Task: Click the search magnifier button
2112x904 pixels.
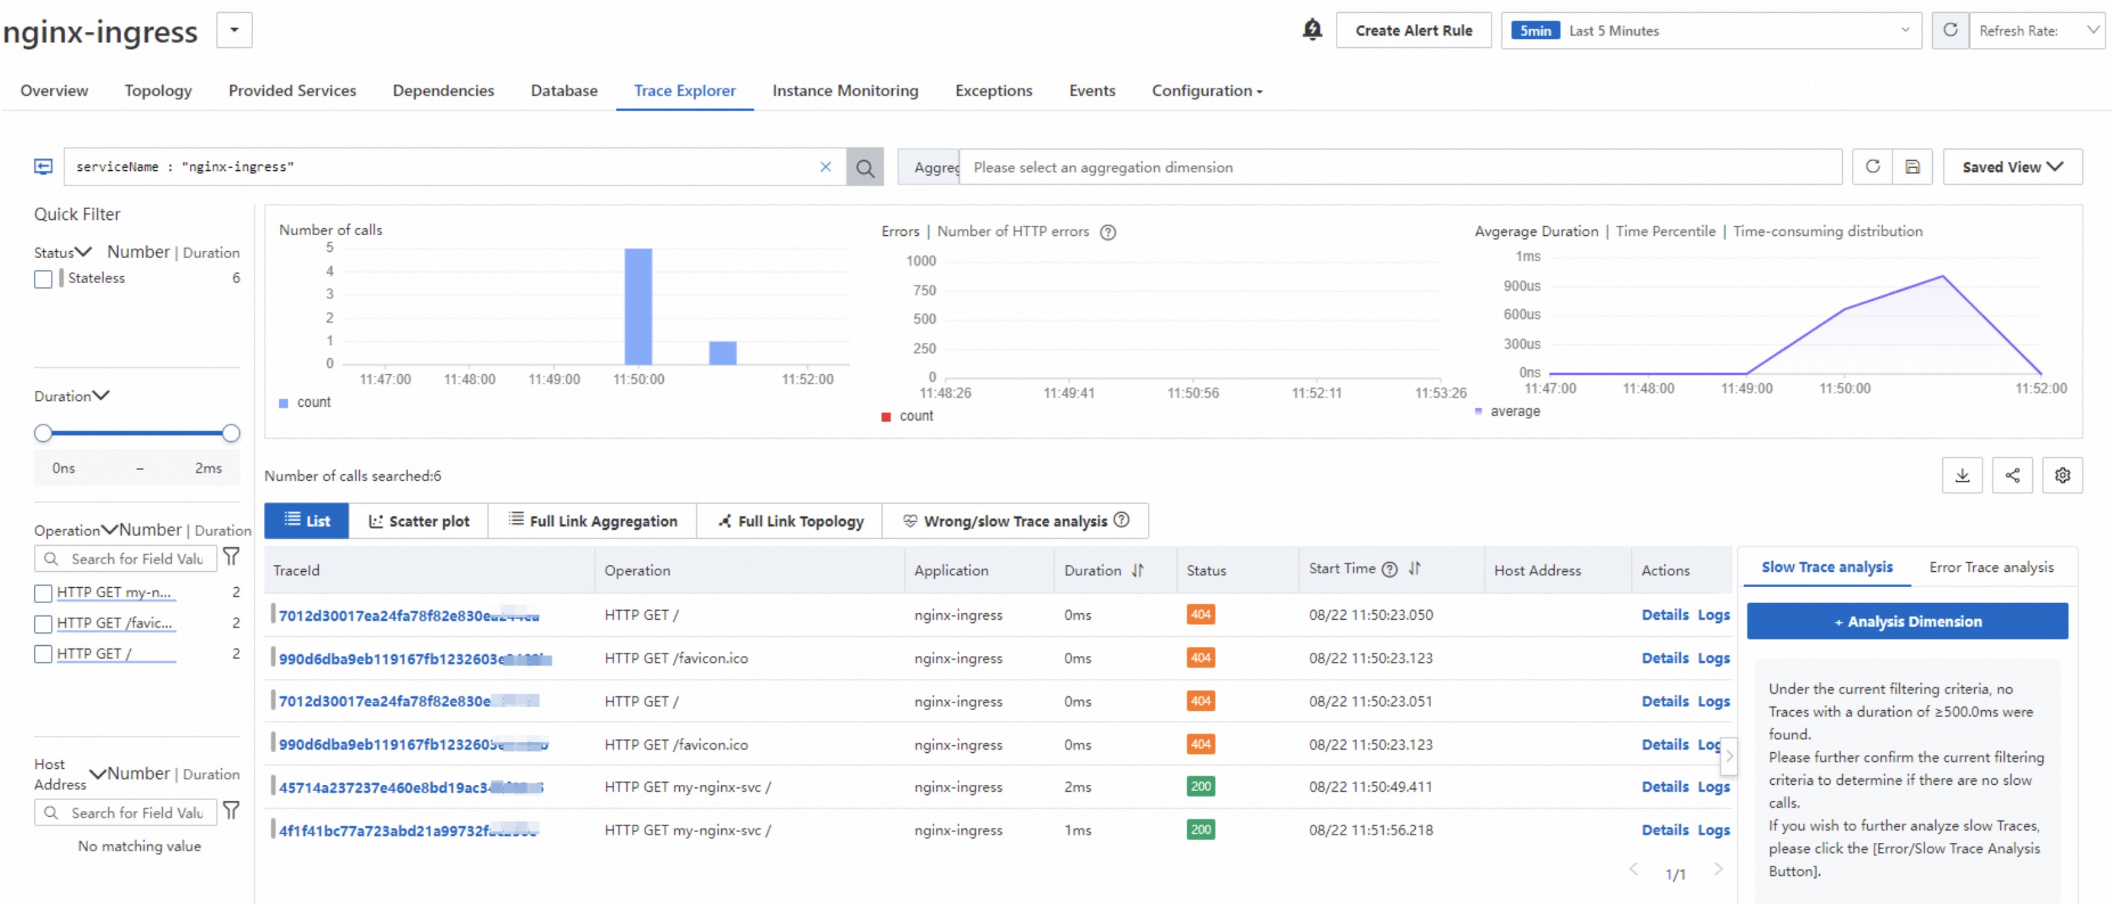Action: [864, 167]
